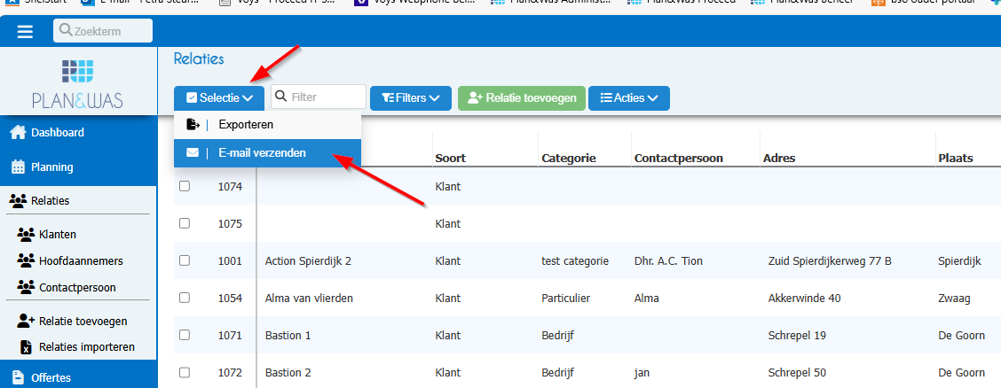The width and height of the screenshot is (1001, 388).
Task: Click the list icon on Acties button
Action: (606, 98)
